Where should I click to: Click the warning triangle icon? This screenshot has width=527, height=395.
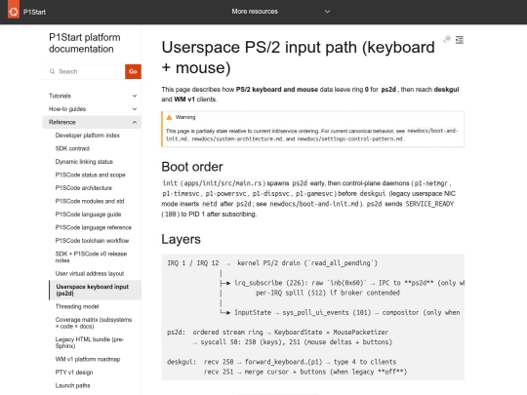(x=169, y=117)
